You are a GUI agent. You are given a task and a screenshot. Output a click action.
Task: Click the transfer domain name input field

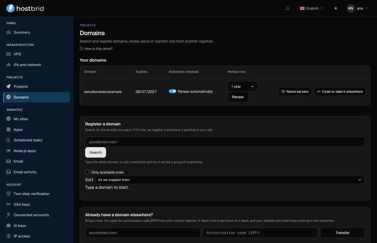(x=142, y=233)
